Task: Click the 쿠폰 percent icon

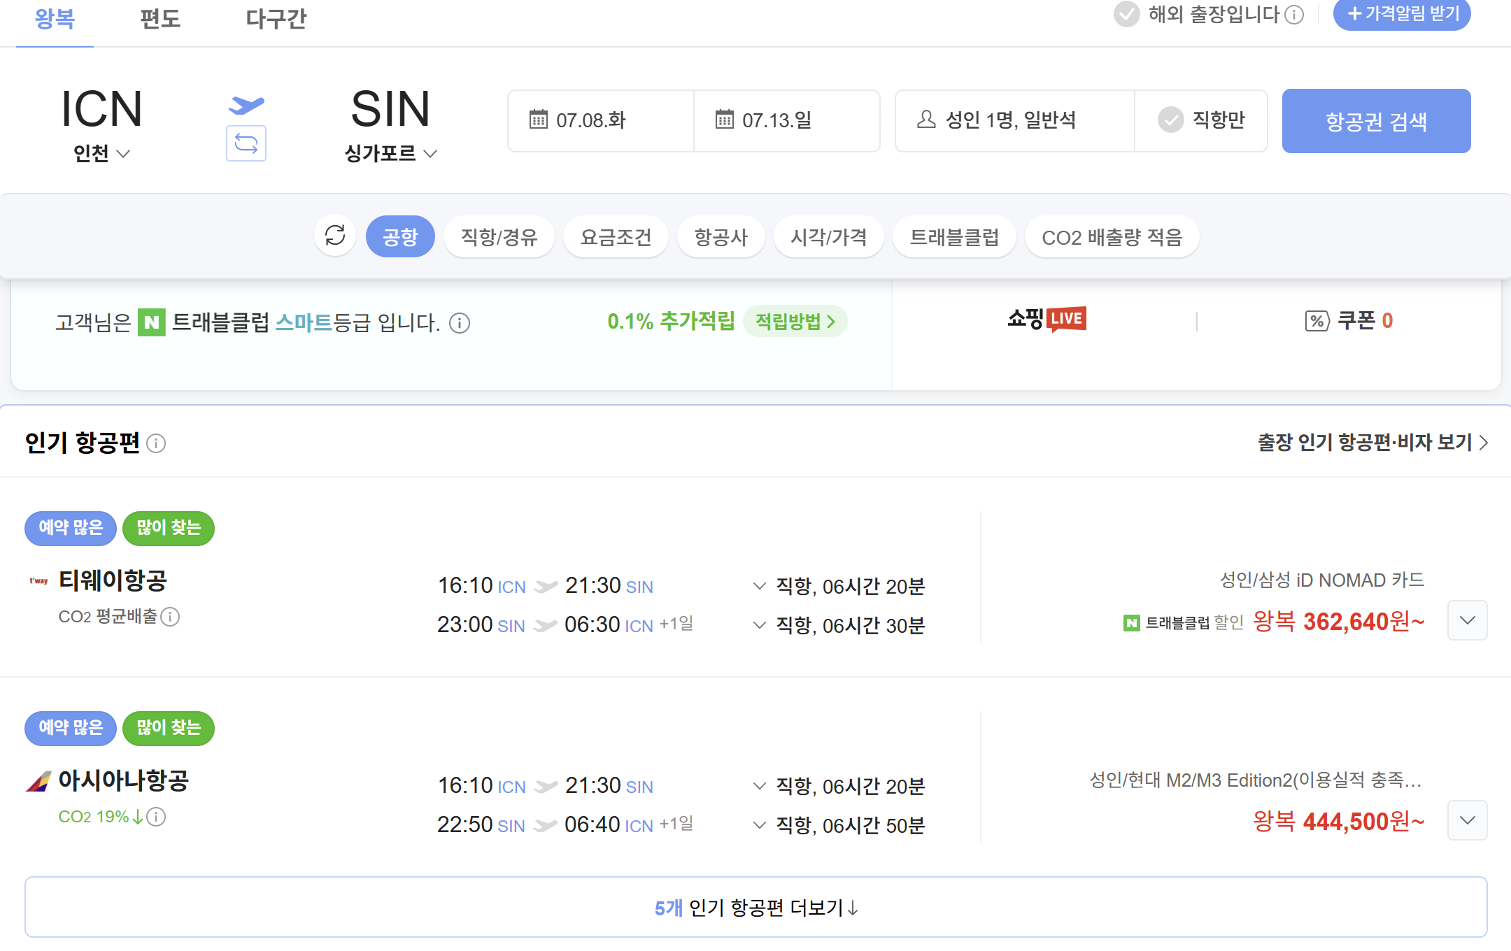Action: 1317,322
